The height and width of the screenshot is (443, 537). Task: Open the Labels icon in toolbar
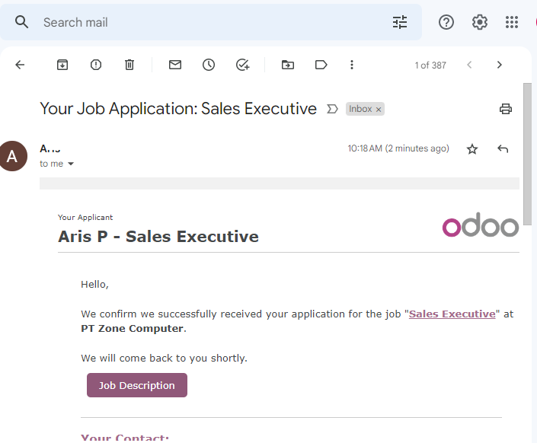pos(321,65)
